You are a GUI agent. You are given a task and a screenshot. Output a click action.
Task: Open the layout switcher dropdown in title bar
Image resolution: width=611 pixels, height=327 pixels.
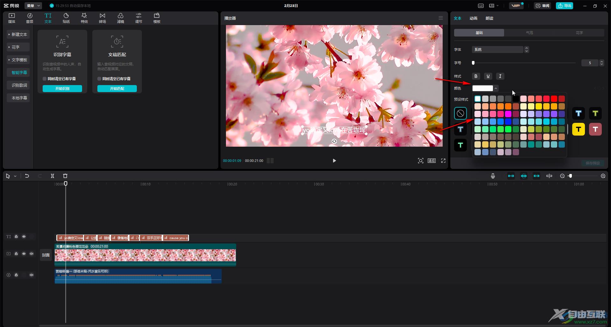pyautogui.click(x=494, y=6)
